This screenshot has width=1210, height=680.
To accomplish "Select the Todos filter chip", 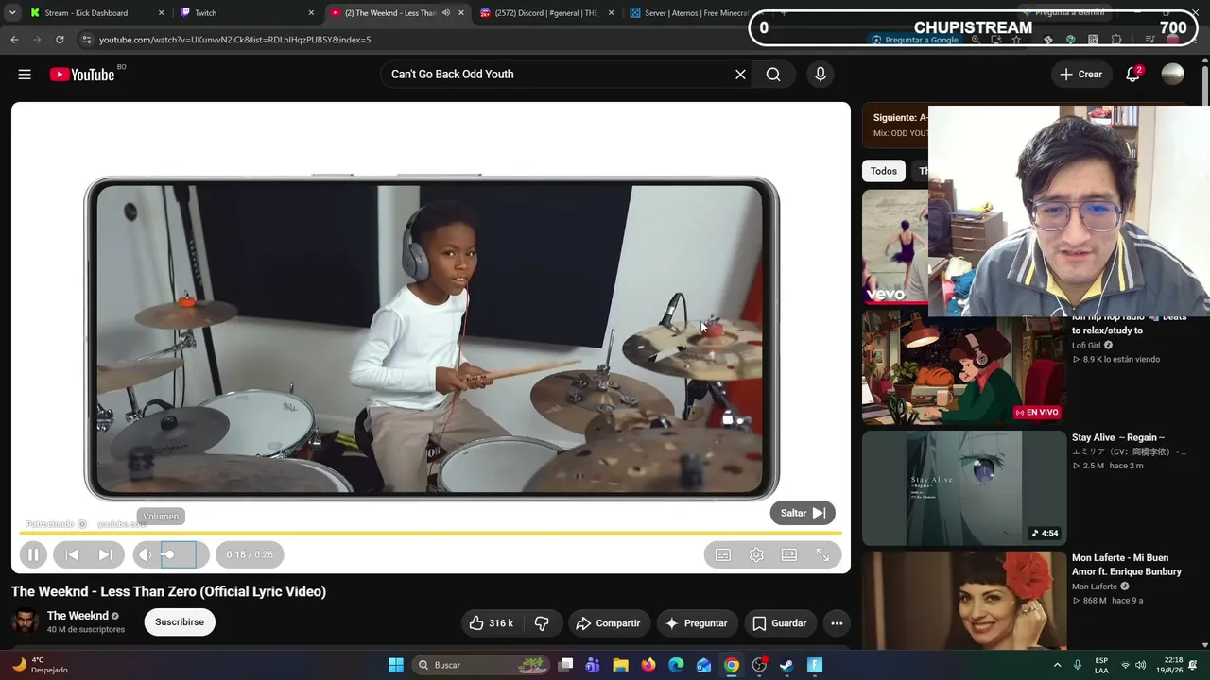I will [x=884, y=171].
